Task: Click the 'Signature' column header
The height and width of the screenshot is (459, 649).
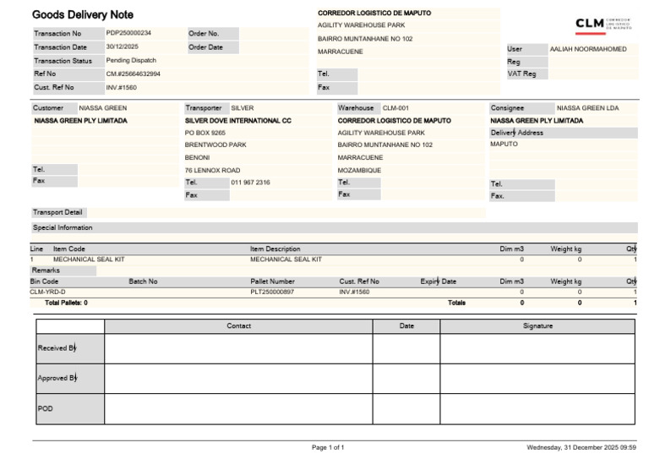Action: point(537,325)
